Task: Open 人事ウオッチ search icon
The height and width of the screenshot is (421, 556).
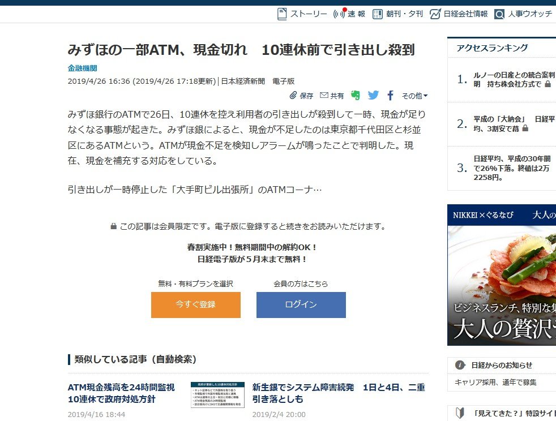Action: 499,14
